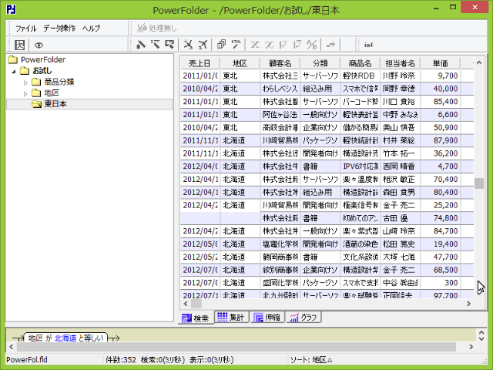
Task: Click the 中野 みなみ cell
Action: [401, 115]
